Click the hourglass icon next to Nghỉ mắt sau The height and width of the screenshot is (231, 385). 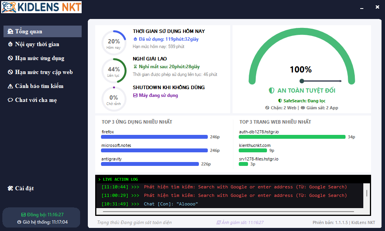(135, 67)
